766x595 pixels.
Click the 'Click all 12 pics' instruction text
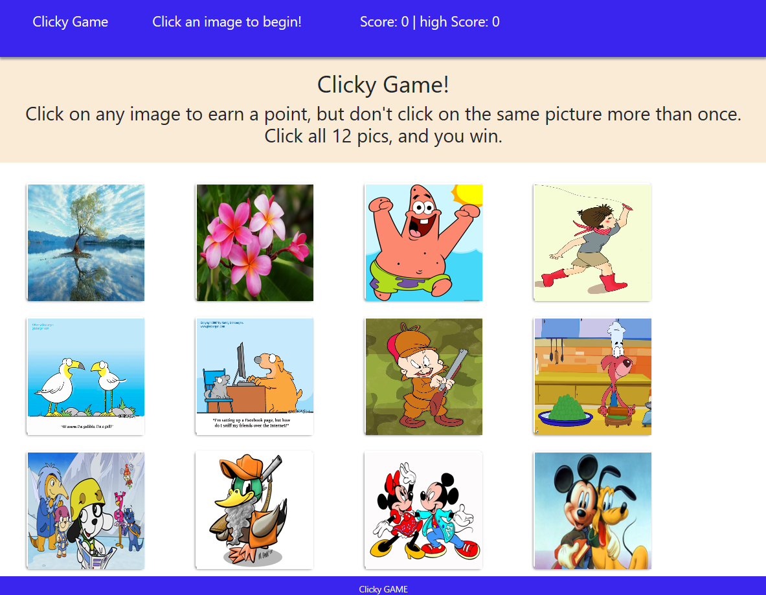383,137
